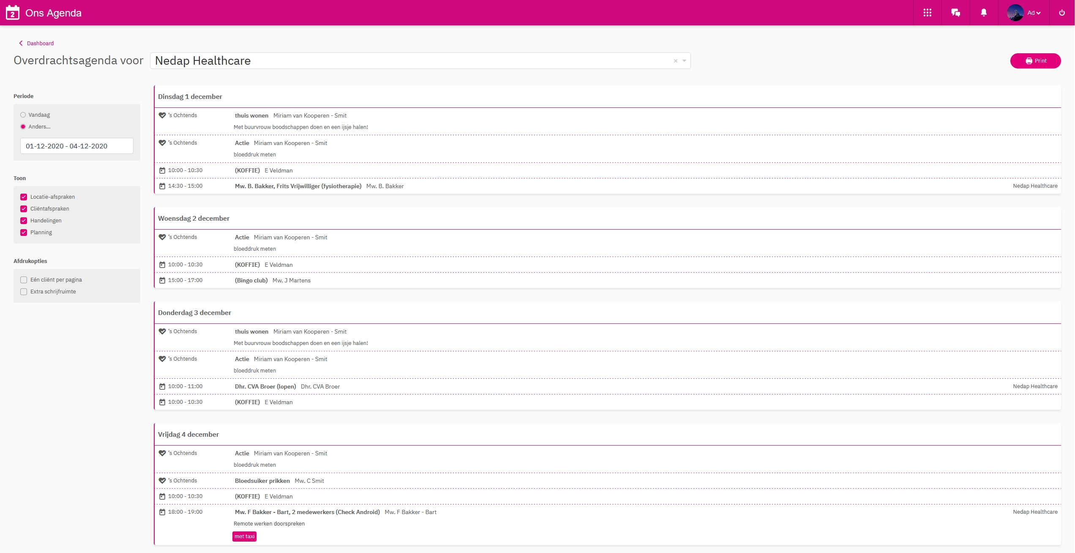Click Donderdag 3 december heading
Screen dimensions: 1075x553
[194, 312]
